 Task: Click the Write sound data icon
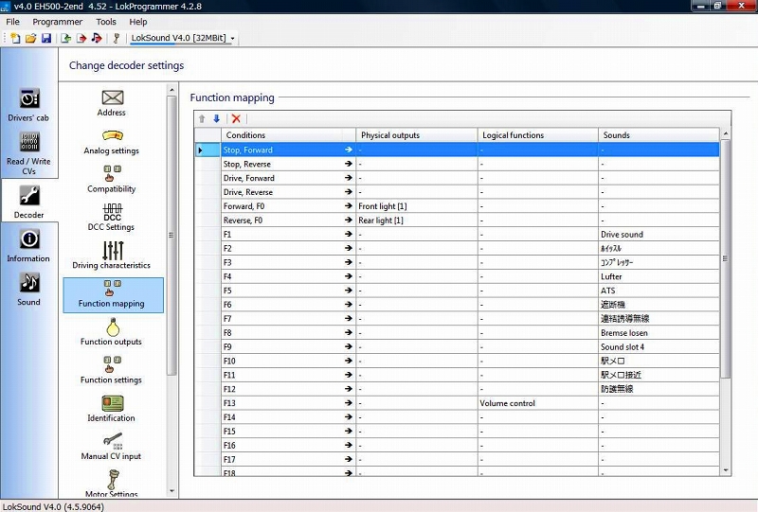(x=97, y=38)
